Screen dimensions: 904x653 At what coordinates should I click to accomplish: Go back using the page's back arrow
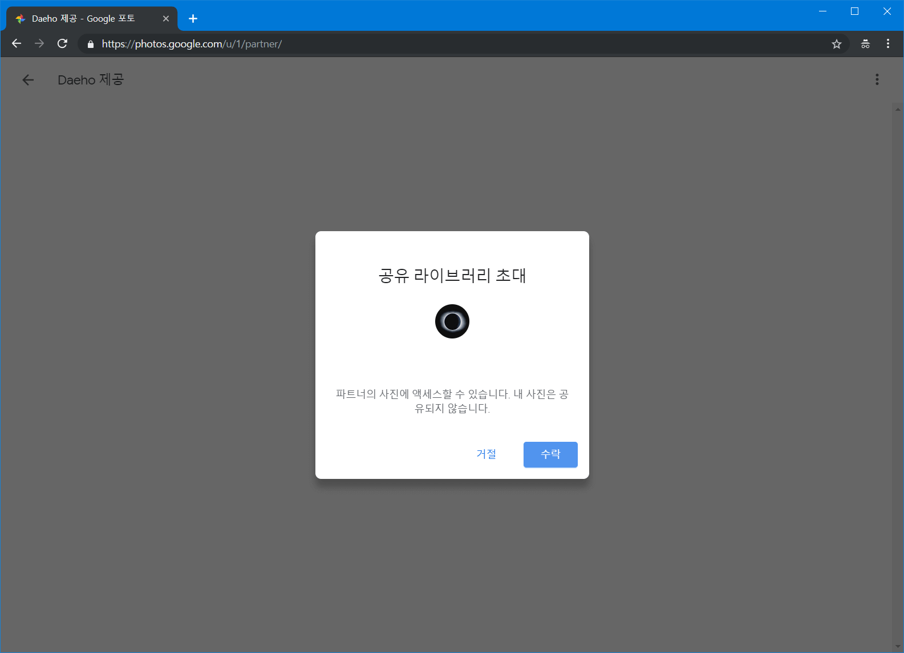point(28,80)
